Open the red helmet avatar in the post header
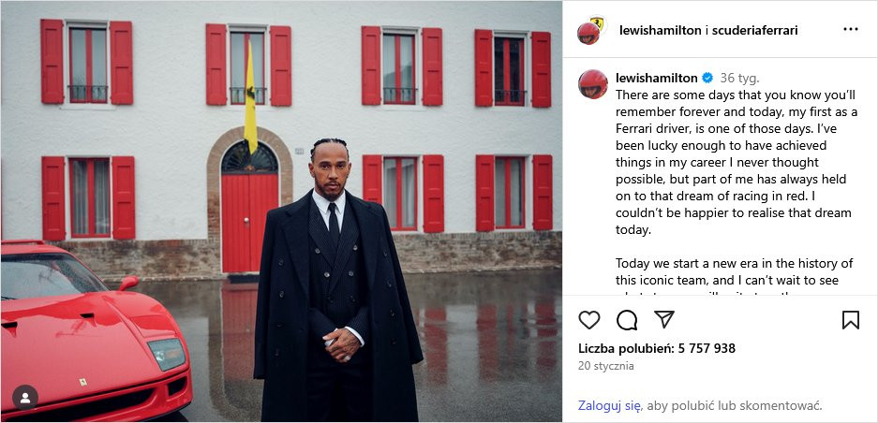 click(x=588, y=34)
